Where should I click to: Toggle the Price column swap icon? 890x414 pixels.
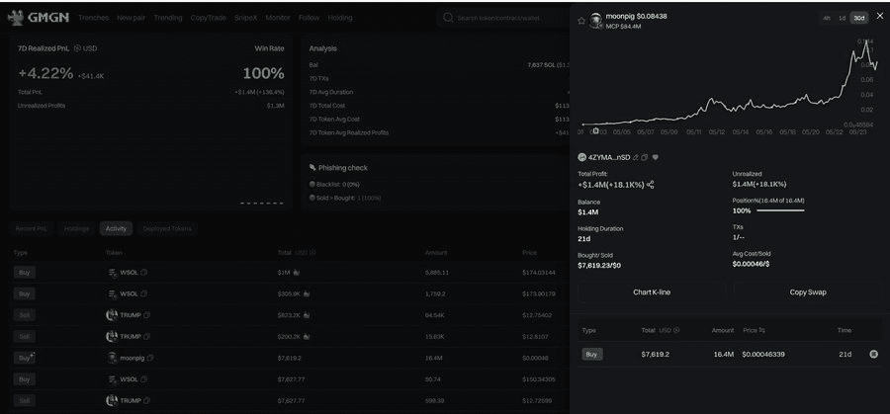761,330
